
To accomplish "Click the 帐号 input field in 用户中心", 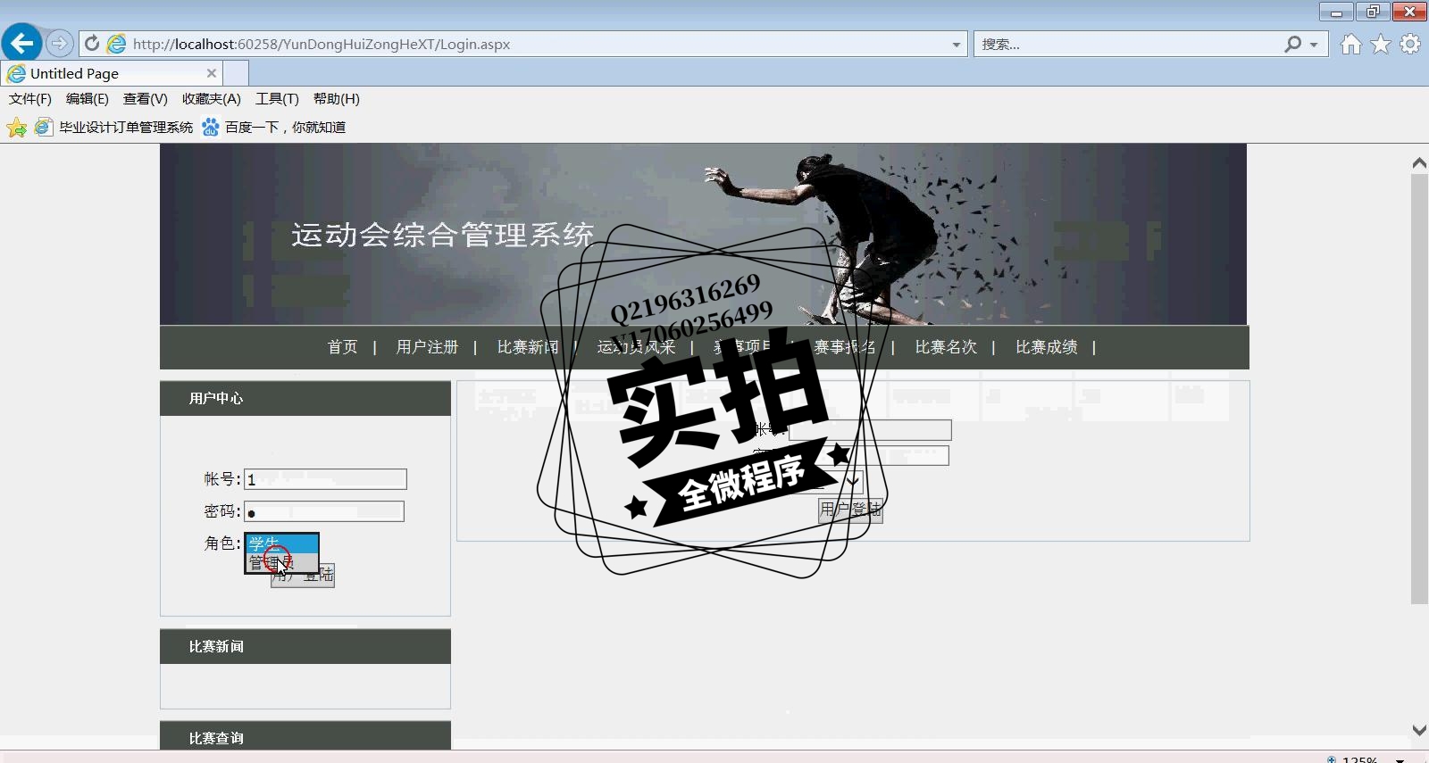I will (x=325, y=479).
